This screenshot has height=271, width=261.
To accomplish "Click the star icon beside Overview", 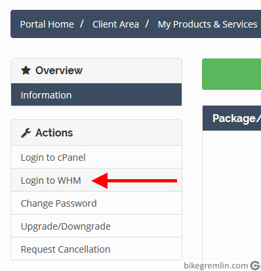I will coord(26,70).
